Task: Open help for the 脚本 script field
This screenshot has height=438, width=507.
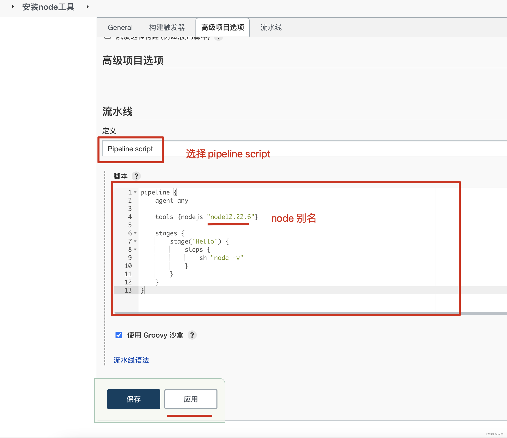Action: 136,176
